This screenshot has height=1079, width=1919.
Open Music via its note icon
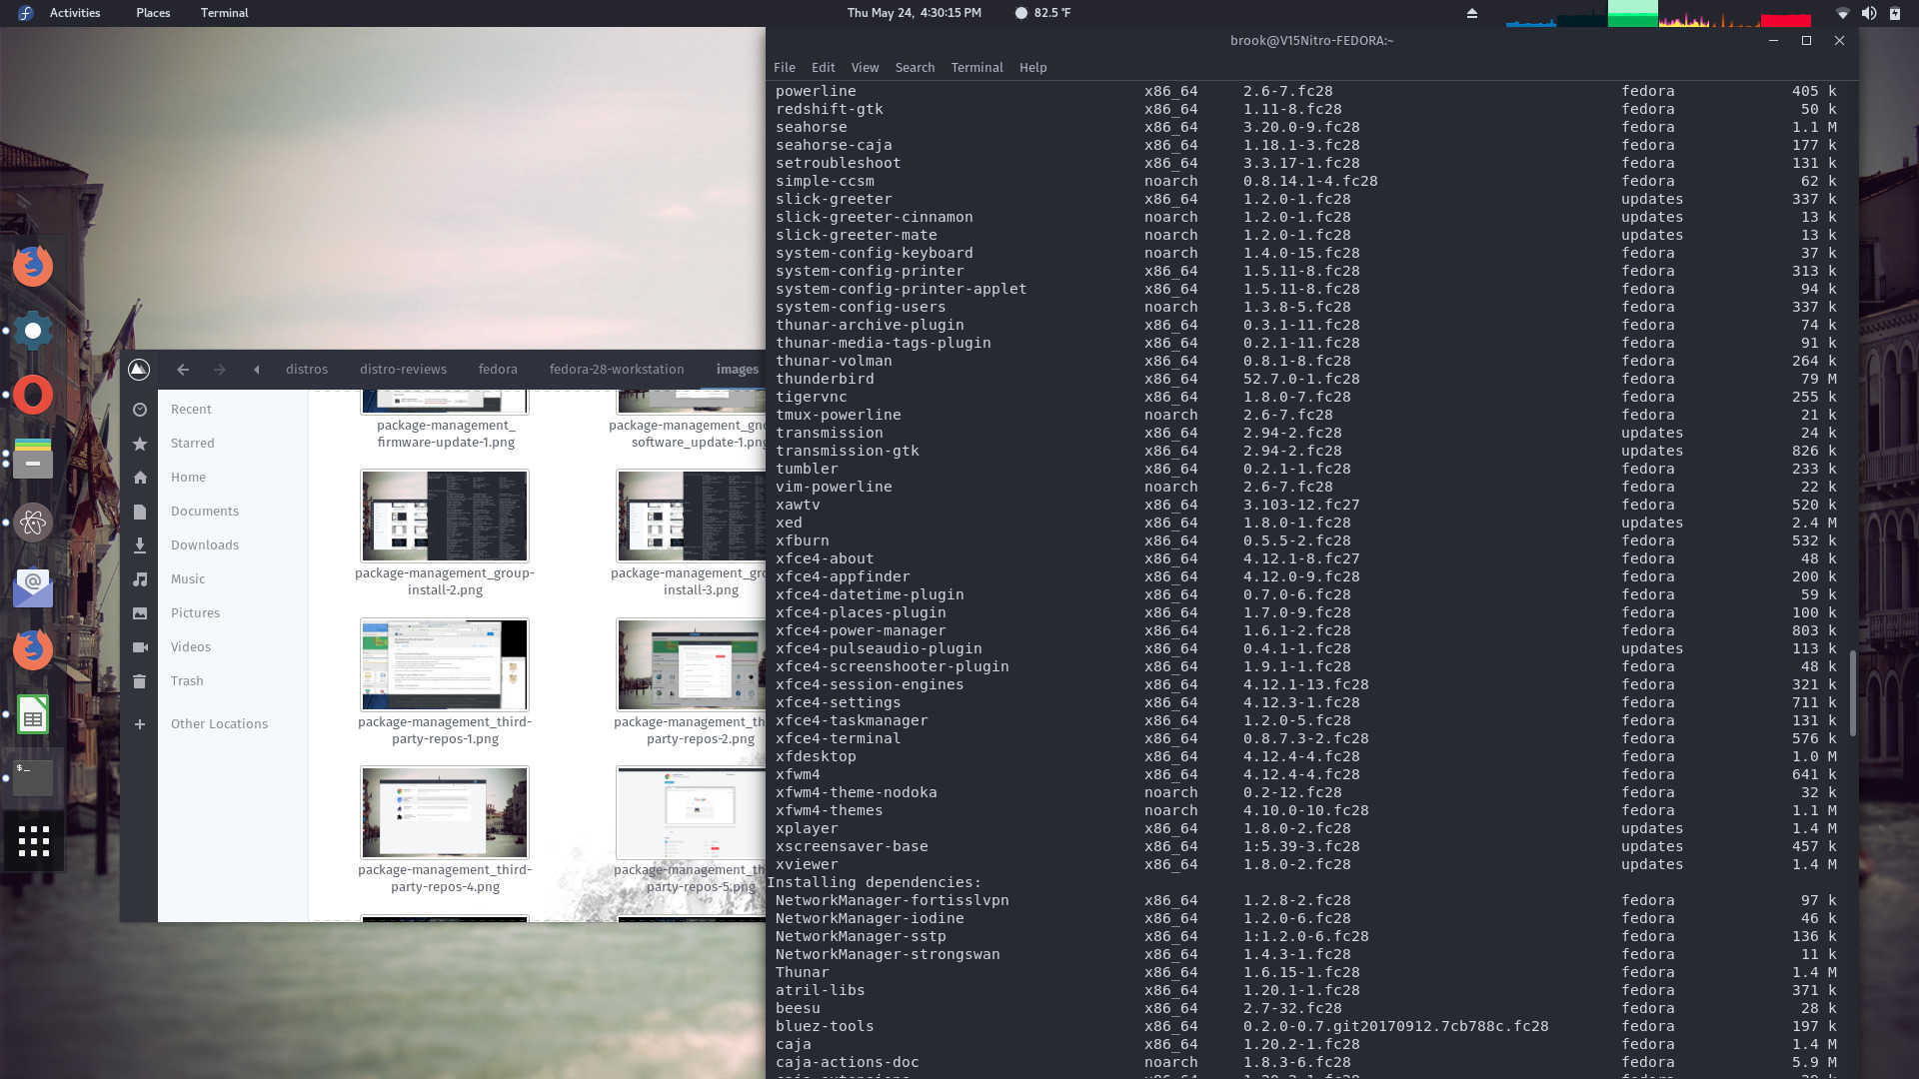(x=140, y=579)
